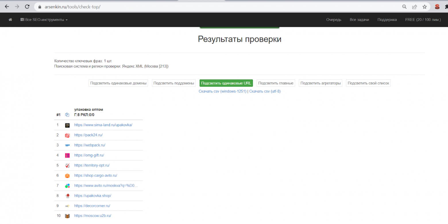Open the Все SEO-инструменты dropdown menu
The width and height of the screenshot is (448, 224).
(x=44, y=20)
